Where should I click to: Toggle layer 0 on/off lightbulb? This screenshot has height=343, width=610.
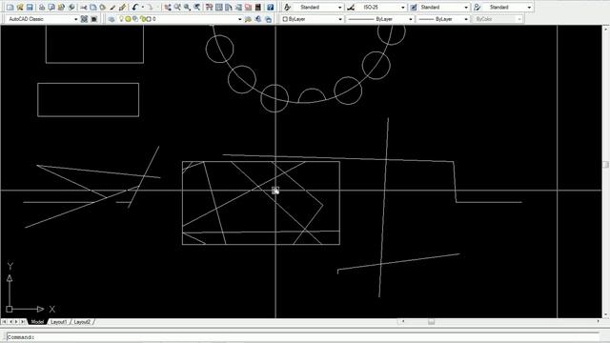[121, 19]
